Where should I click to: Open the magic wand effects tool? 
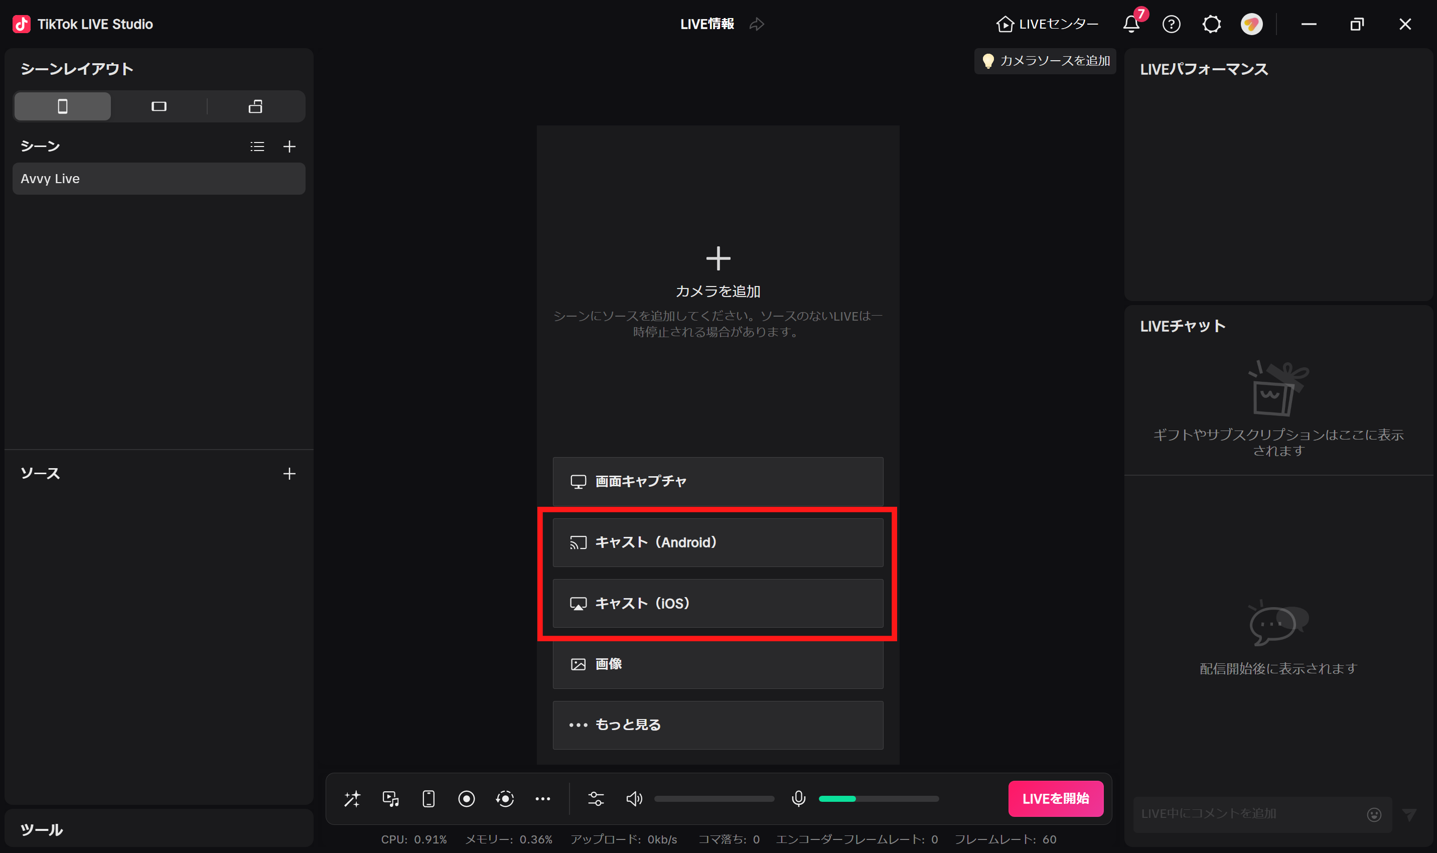352,799
